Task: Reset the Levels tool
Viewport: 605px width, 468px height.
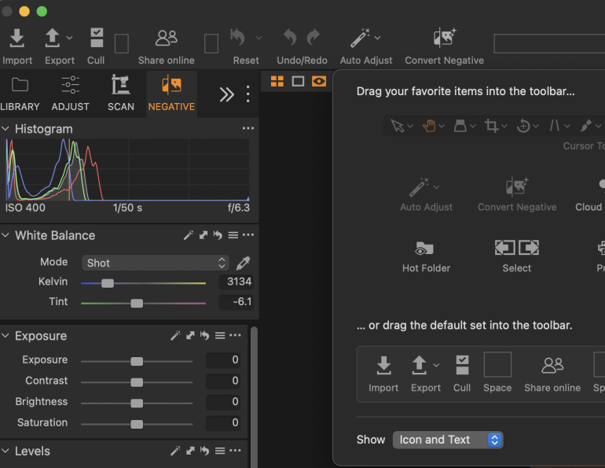Action: pyautogui.click(x=205, y=451)
